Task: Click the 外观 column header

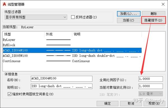Action: click(58, 34)
